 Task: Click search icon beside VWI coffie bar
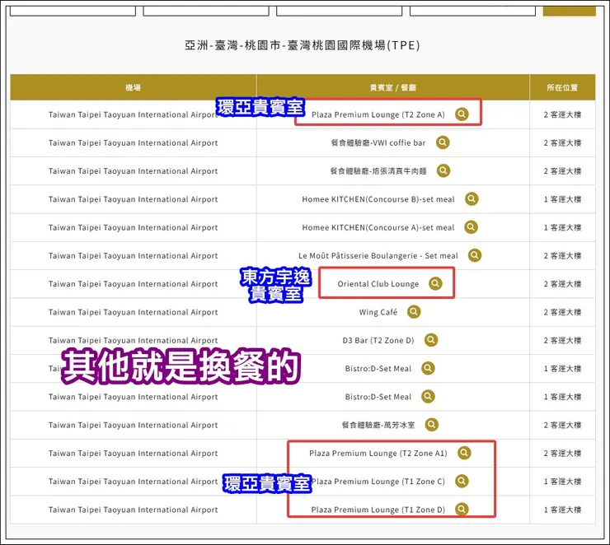tap(443, 142)
